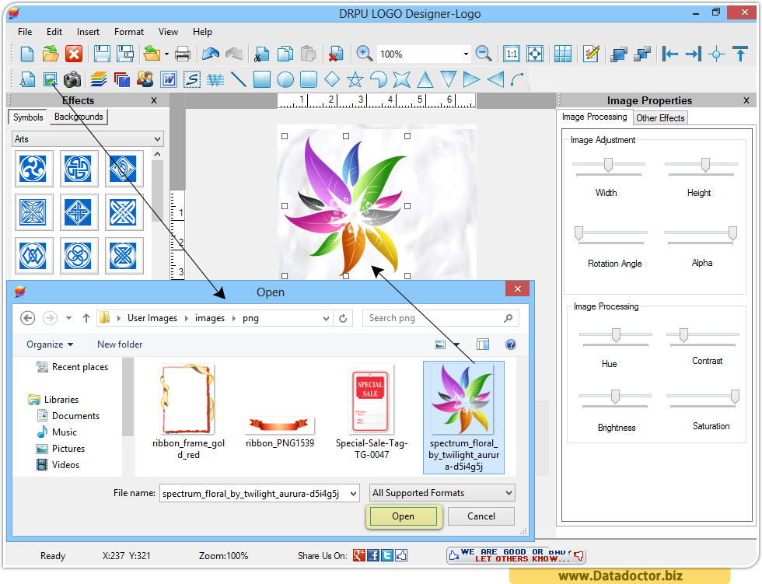Click the Facebook share icon in status bar
Viewport: 762px width, 584px height.
(373, 555)
